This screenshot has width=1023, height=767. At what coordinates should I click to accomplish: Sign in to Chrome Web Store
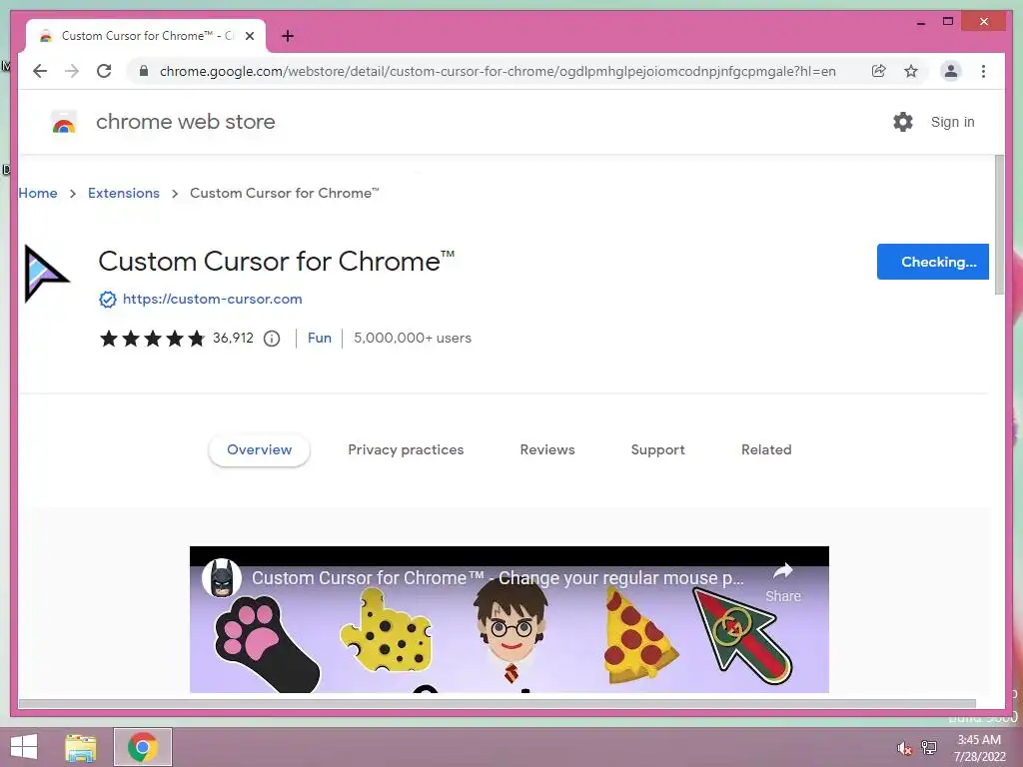[x=952, y=122]
